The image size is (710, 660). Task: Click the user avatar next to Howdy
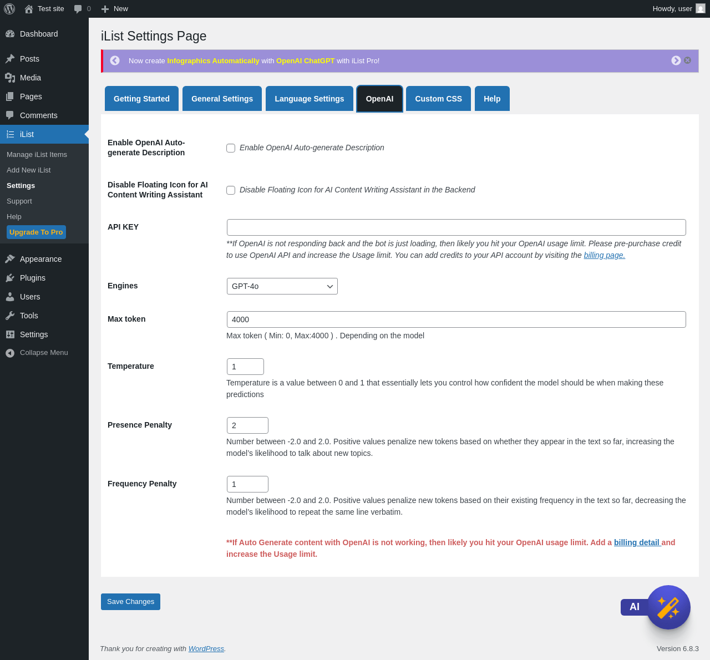[x=701, y=8]
